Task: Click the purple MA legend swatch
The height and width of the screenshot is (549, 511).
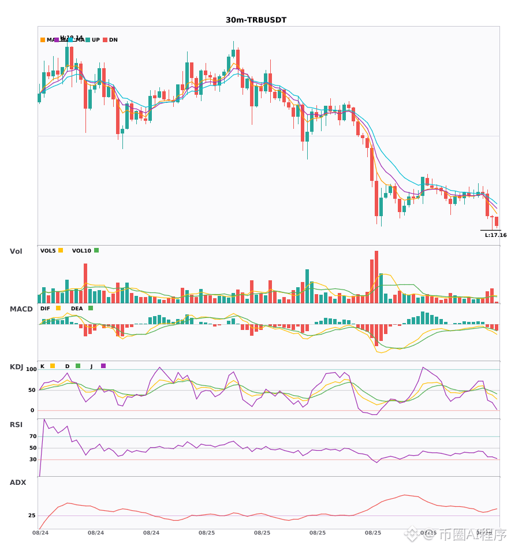Action: tap(57, 40)
